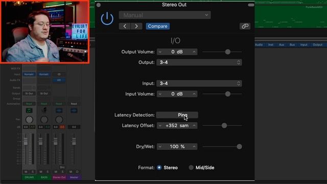Open St Out output slot on BASS channel
Screen dimensions: 327x184
pyautogui.click(x=44, y=94)
